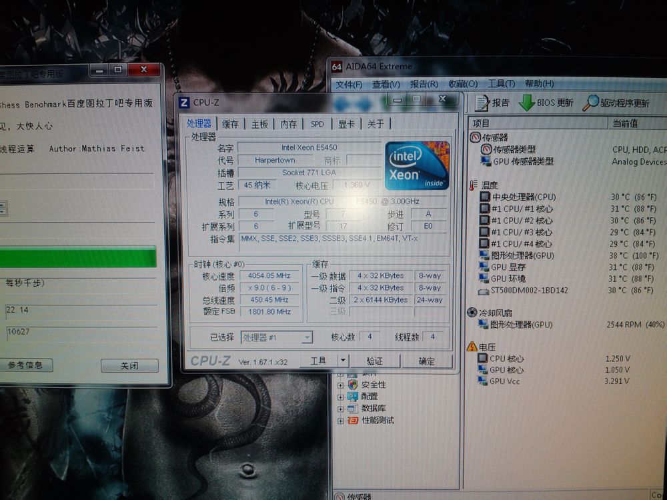Open the 文件(F) menu in AIDA64

pyautogui.click(x=349, y=84)
